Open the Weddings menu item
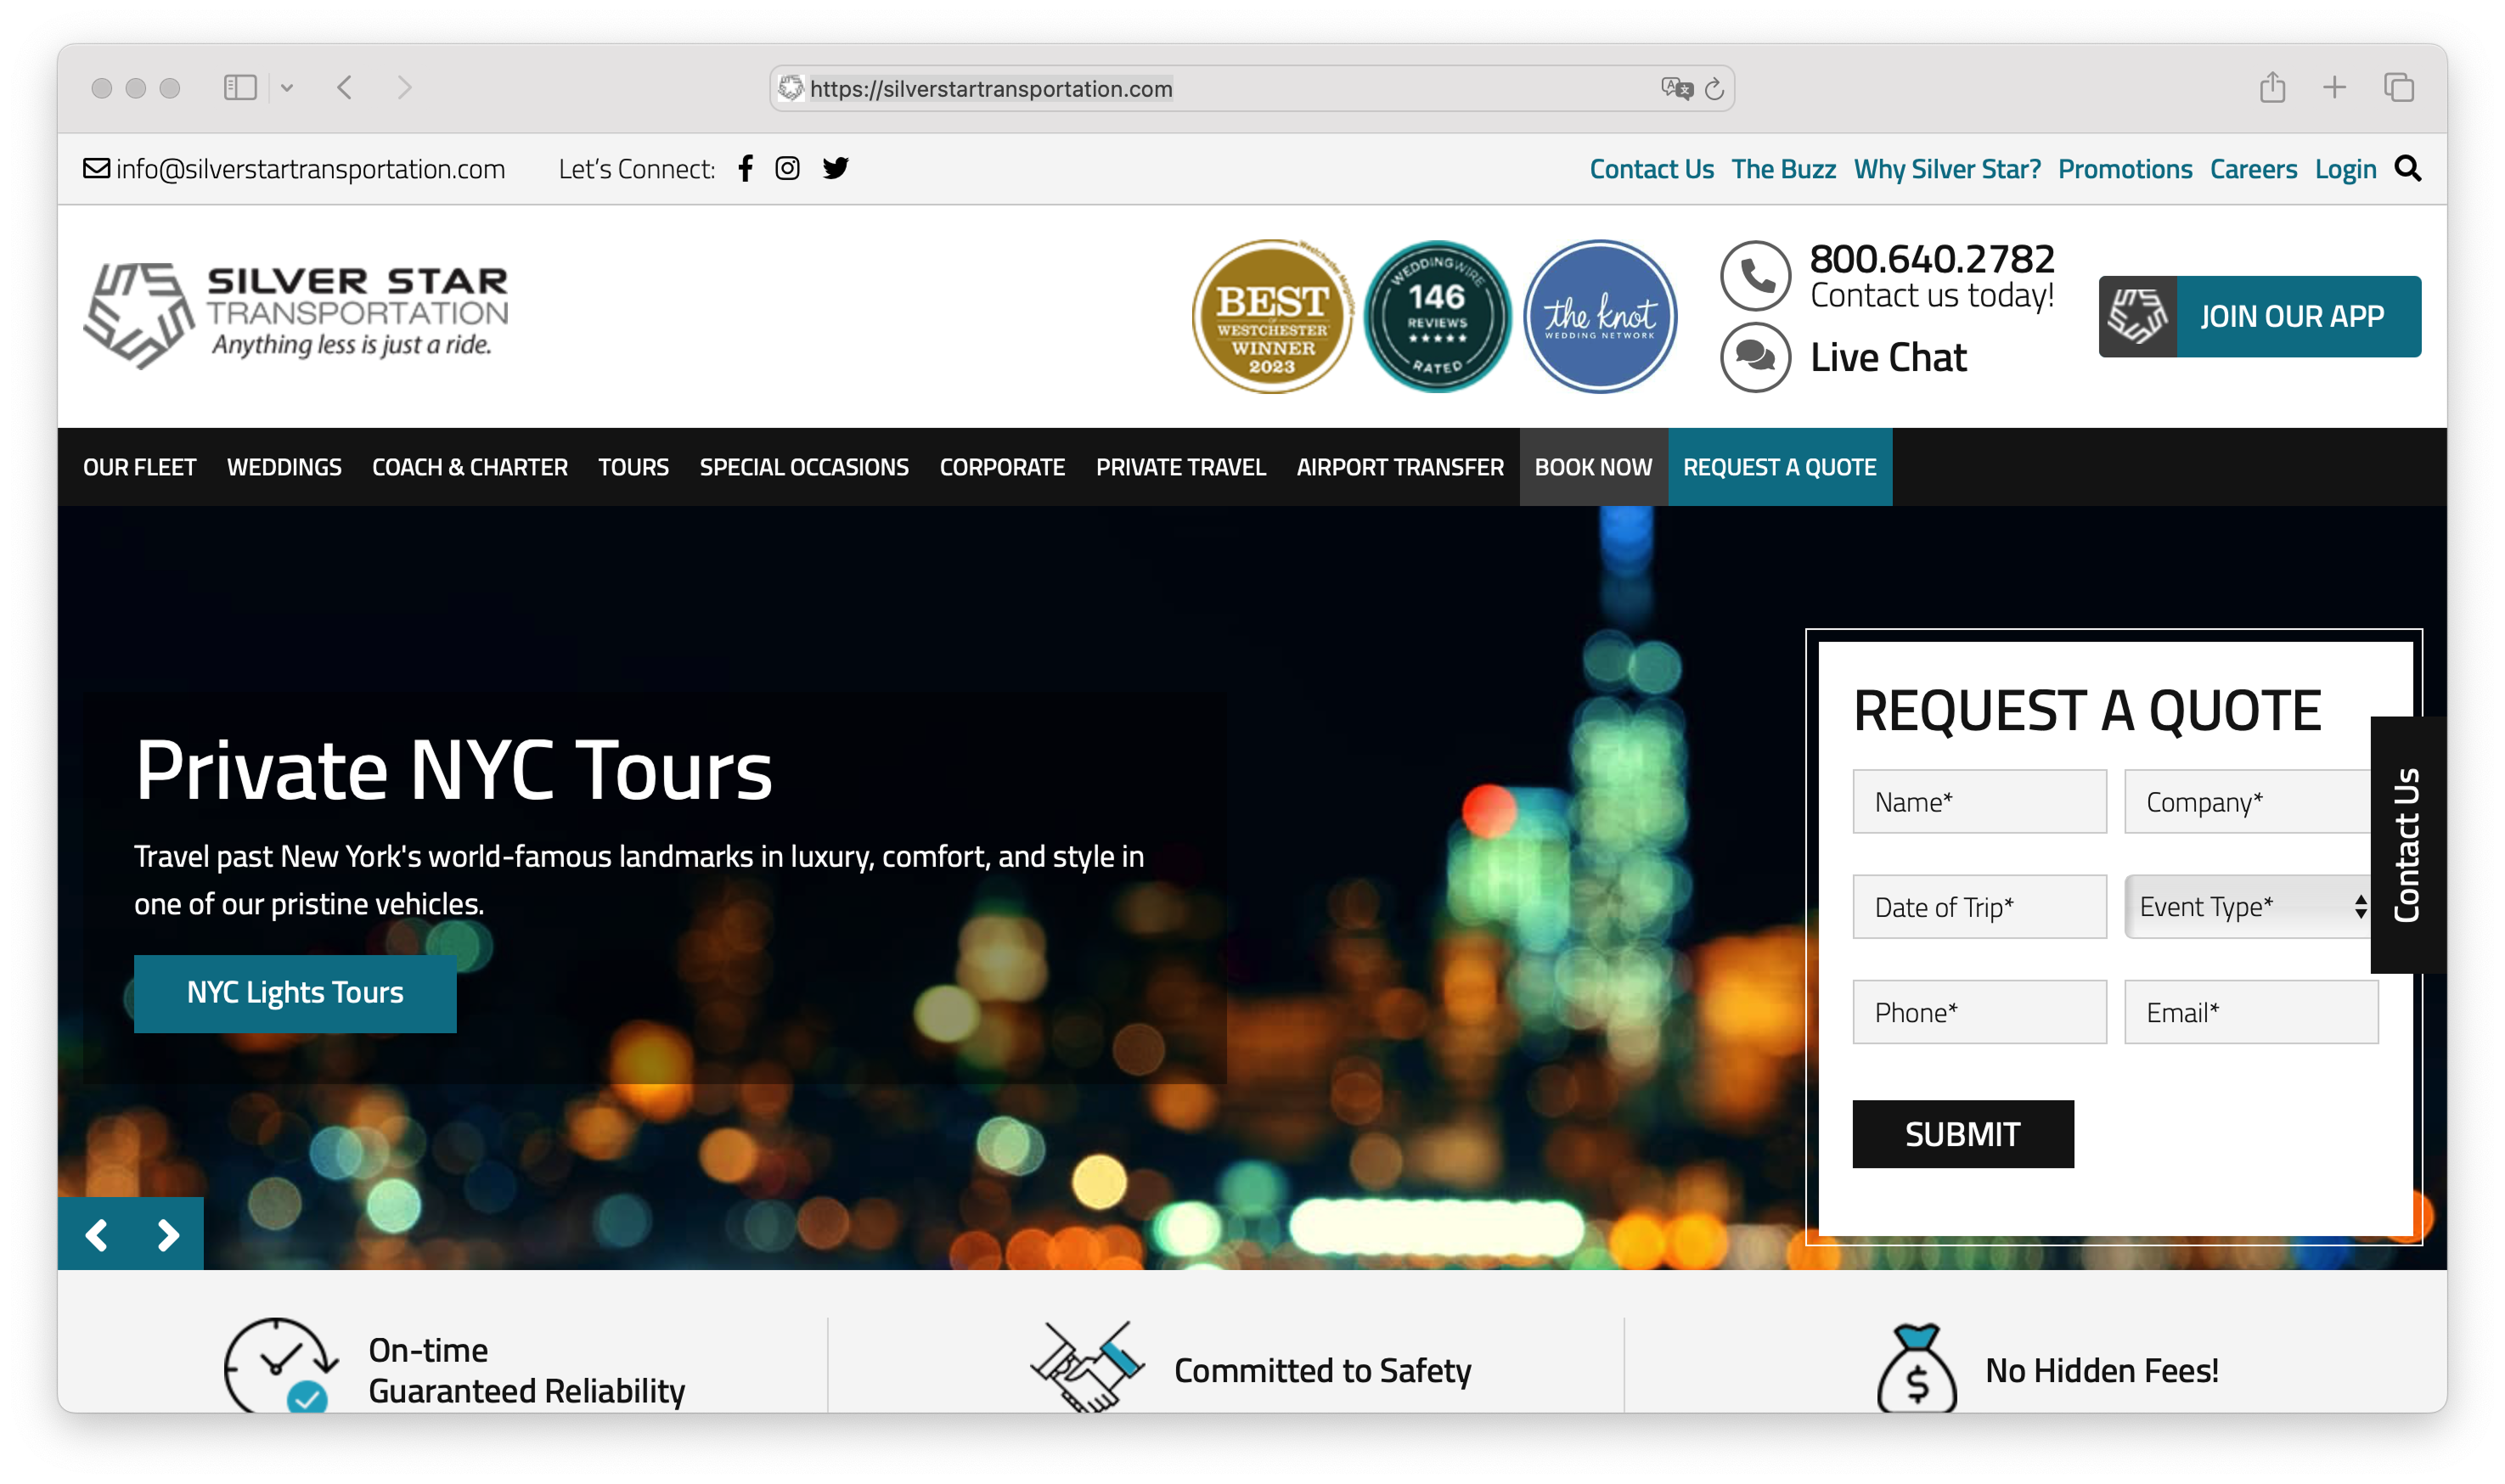 pyautogui.click(x=284, y=467)
